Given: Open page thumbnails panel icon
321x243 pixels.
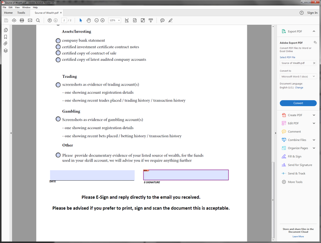Looking at the screenshot, I should pyautogui.click(x=6, y=30).
